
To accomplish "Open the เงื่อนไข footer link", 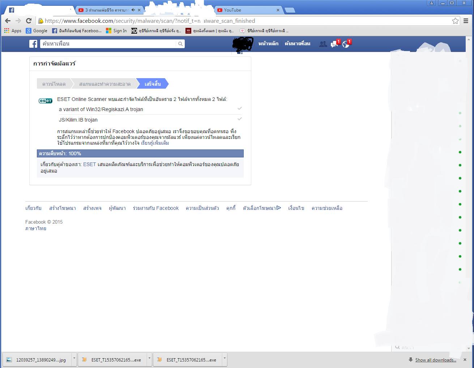I will [x=296, y=208].
